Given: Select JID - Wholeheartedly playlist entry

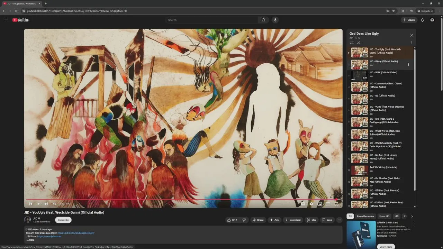Looking at the screenshot, I should pyautogui.click(x=380, y=146).
